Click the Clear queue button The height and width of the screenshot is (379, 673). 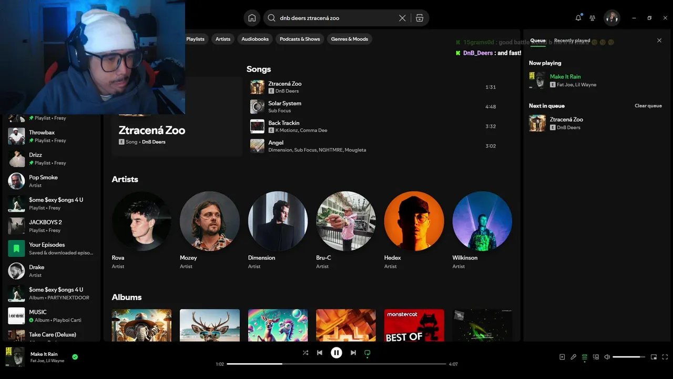[648, 106]
